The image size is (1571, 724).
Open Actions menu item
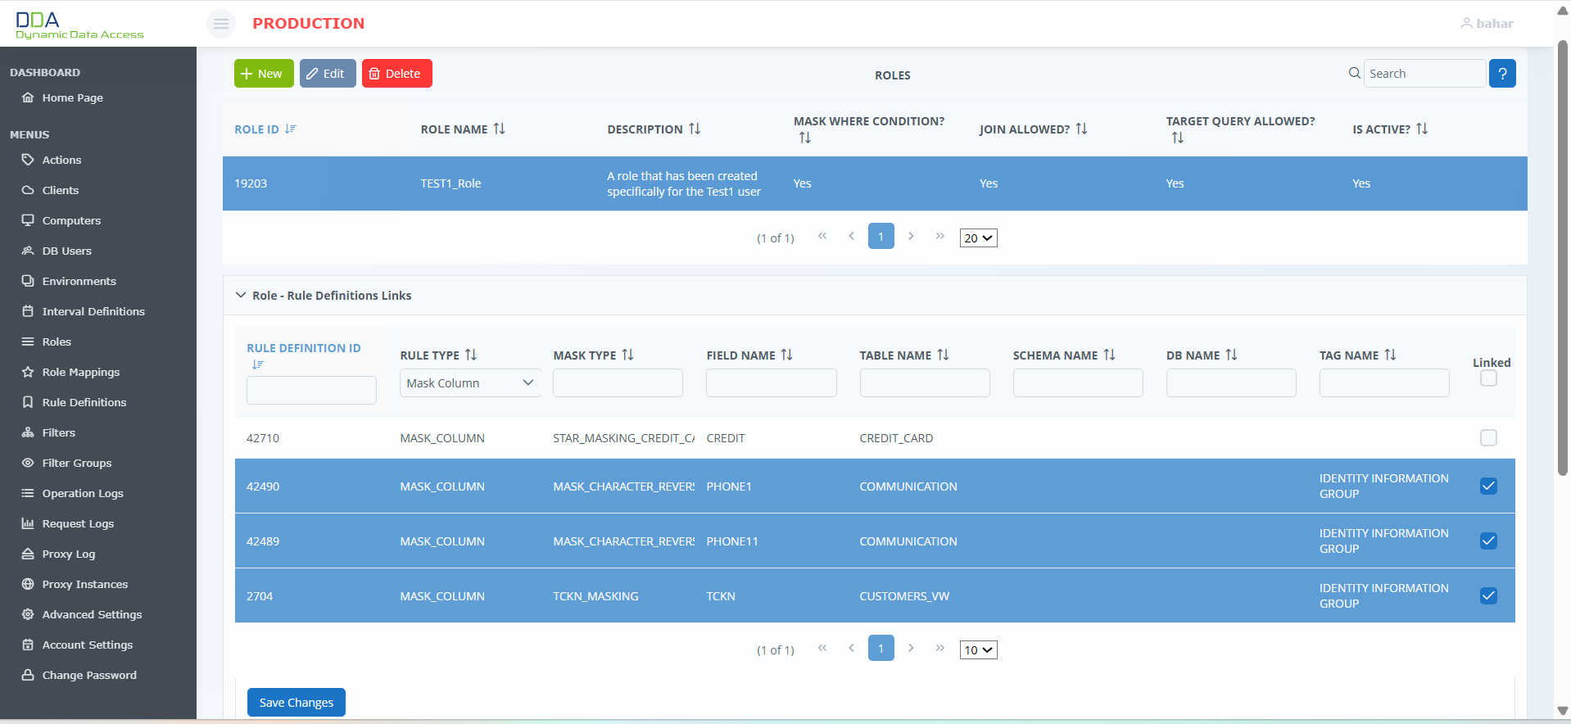pos(61,160)
